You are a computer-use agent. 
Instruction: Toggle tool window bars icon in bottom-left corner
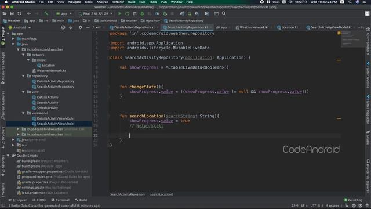(3, 206)
